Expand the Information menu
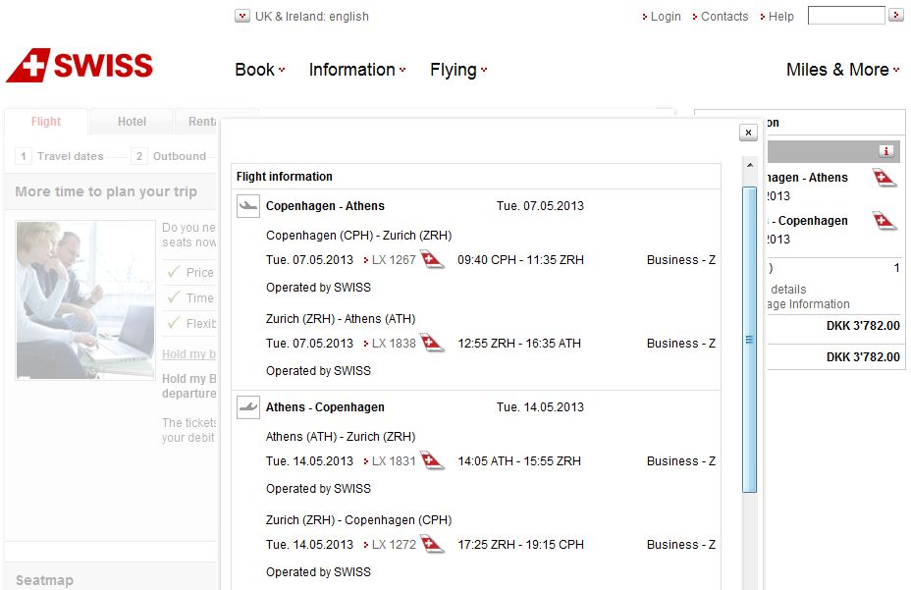Viewport: 911px width, 590px height. click(357, 70)
